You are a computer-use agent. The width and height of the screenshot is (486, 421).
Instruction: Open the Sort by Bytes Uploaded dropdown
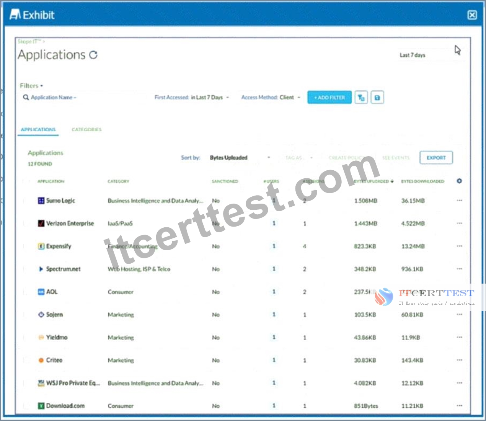(x=240, y=158)
